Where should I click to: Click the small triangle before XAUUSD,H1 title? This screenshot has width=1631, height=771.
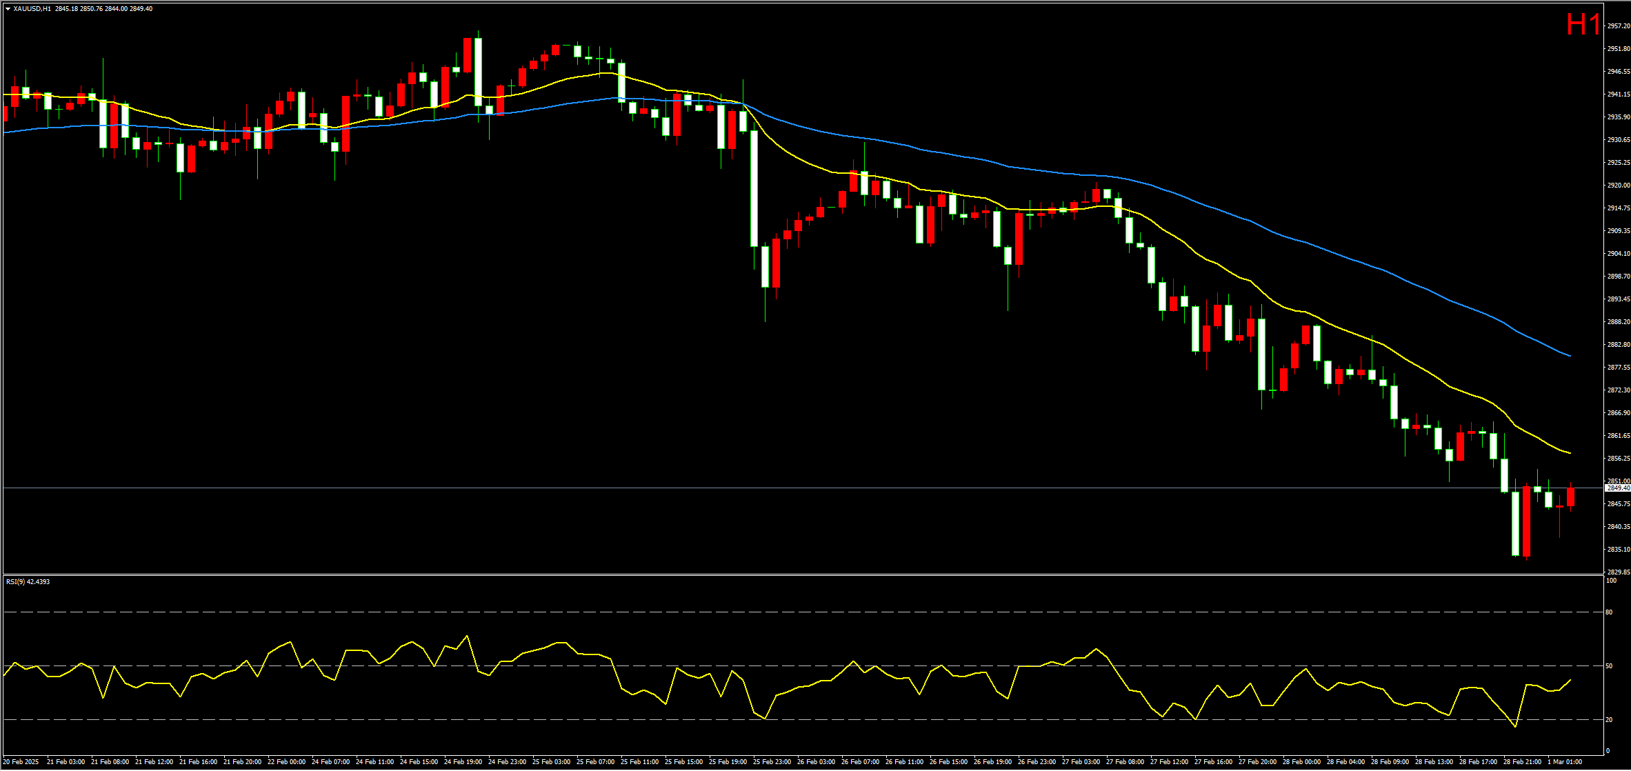[x=8, y=9]
